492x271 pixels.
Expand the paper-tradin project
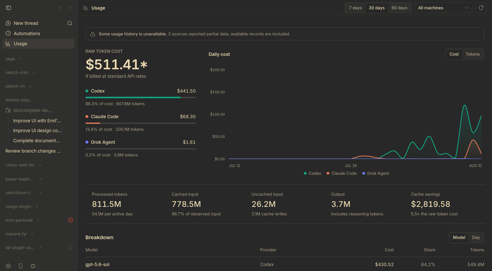(40, 179)
